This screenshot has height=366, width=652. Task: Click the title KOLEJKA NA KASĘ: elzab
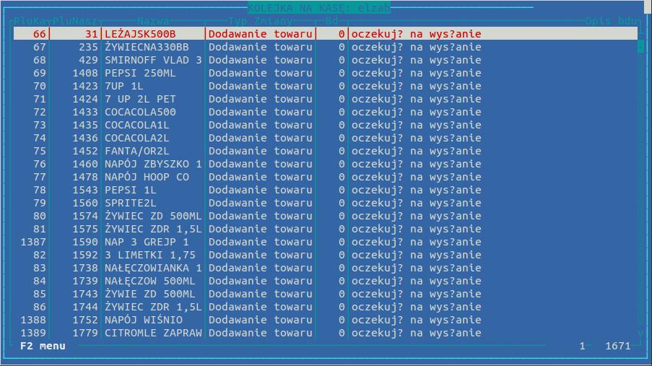[x=319, y=8]
